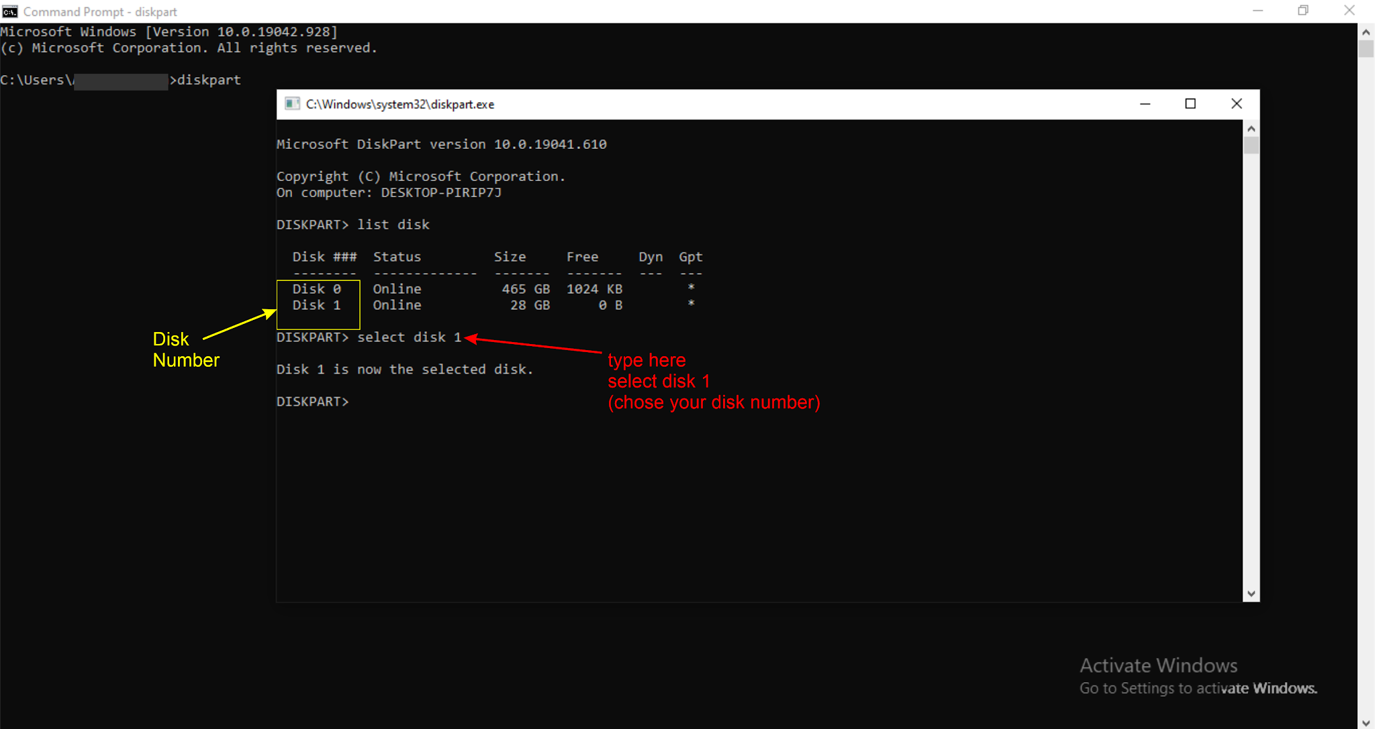Viewport: 1375px width, 729px height.
Task: Click the inner window scrollbar up arrow
Action: tap(1251, 127)
